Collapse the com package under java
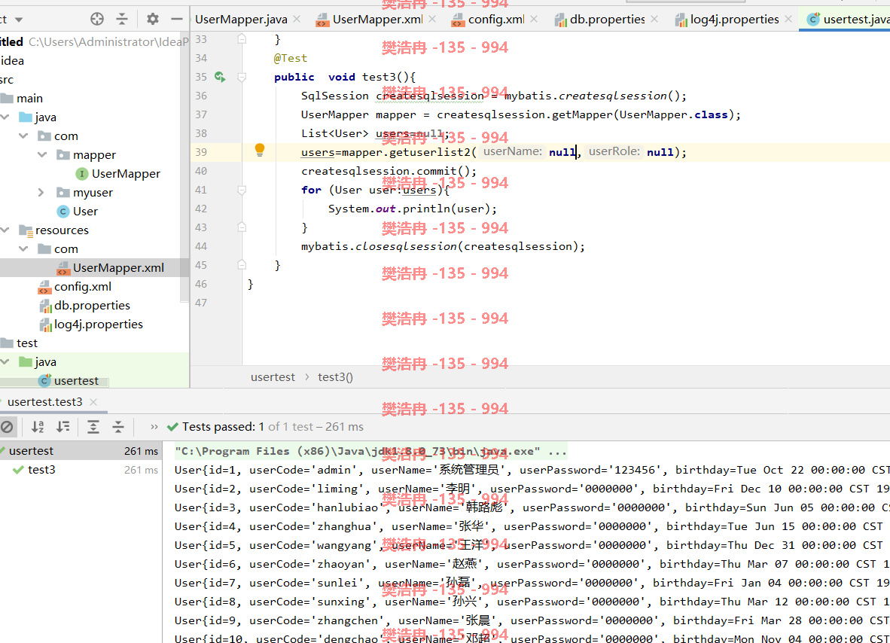 pos(24,136)
